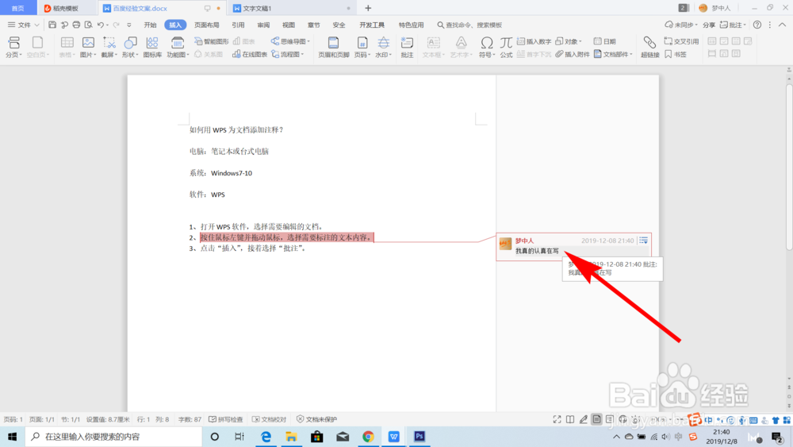This screenshot has height=447, width=793.
Task: Insert a page break with 分页
Action: (13, 47)
